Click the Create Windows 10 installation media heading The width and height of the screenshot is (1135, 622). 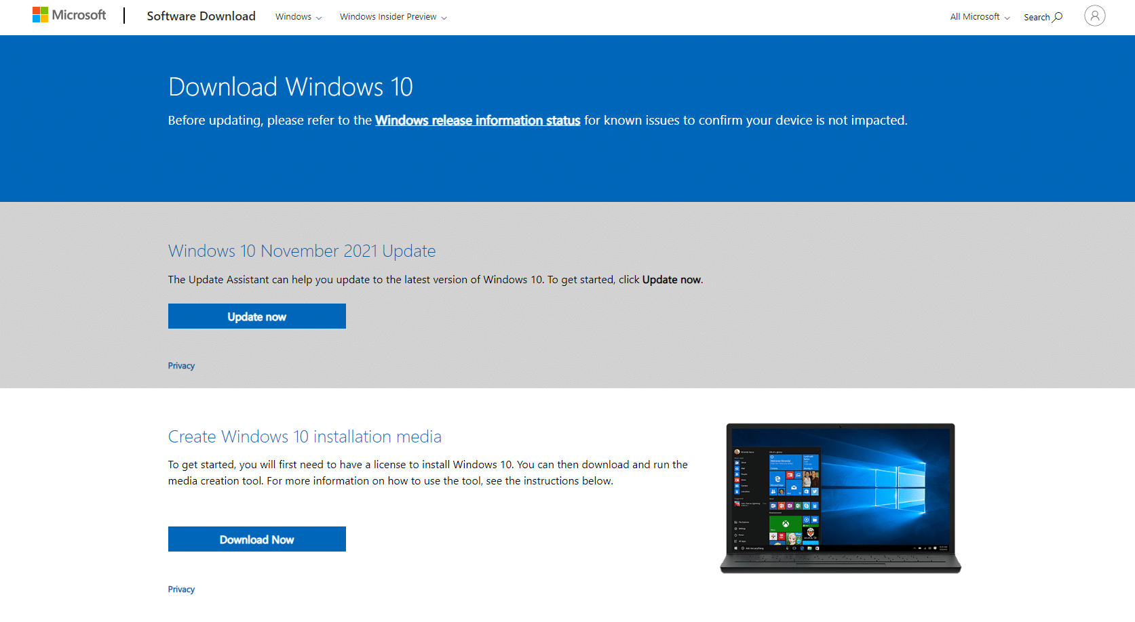[x=305, y=437]
